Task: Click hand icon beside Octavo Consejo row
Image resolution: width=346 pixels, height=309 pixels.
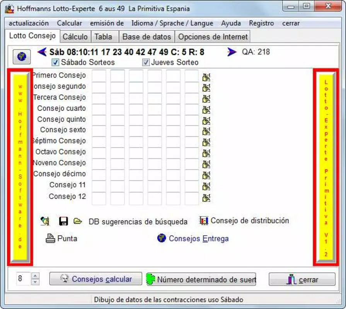Action: (x=206, y=153)
